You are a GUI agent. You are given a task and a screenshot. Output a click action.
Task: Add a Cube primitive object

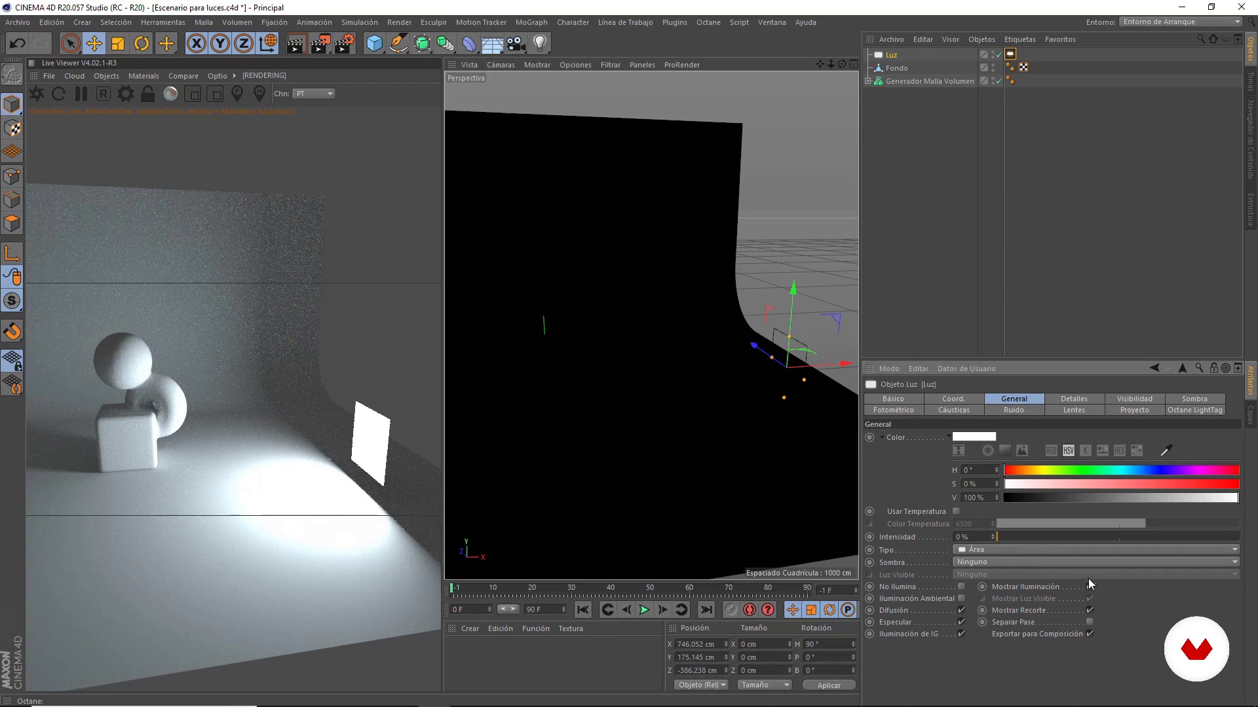pos(374,44)
